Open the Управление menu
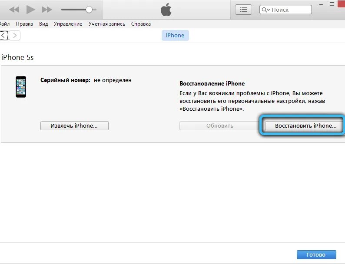 click(68, 24)
